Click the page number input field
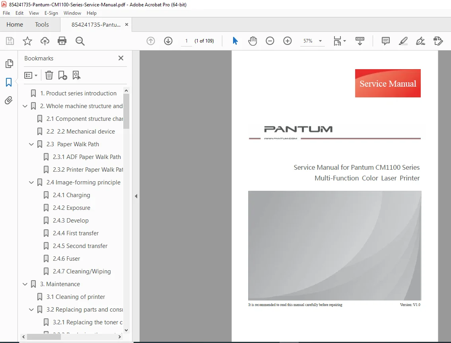The height and width of the screenshot is (343, 451). pyautogui.click(x=187, y=41)
